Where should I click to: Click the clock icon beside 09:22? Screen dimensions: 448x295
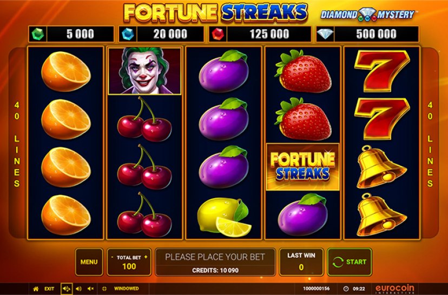(346, 289)
